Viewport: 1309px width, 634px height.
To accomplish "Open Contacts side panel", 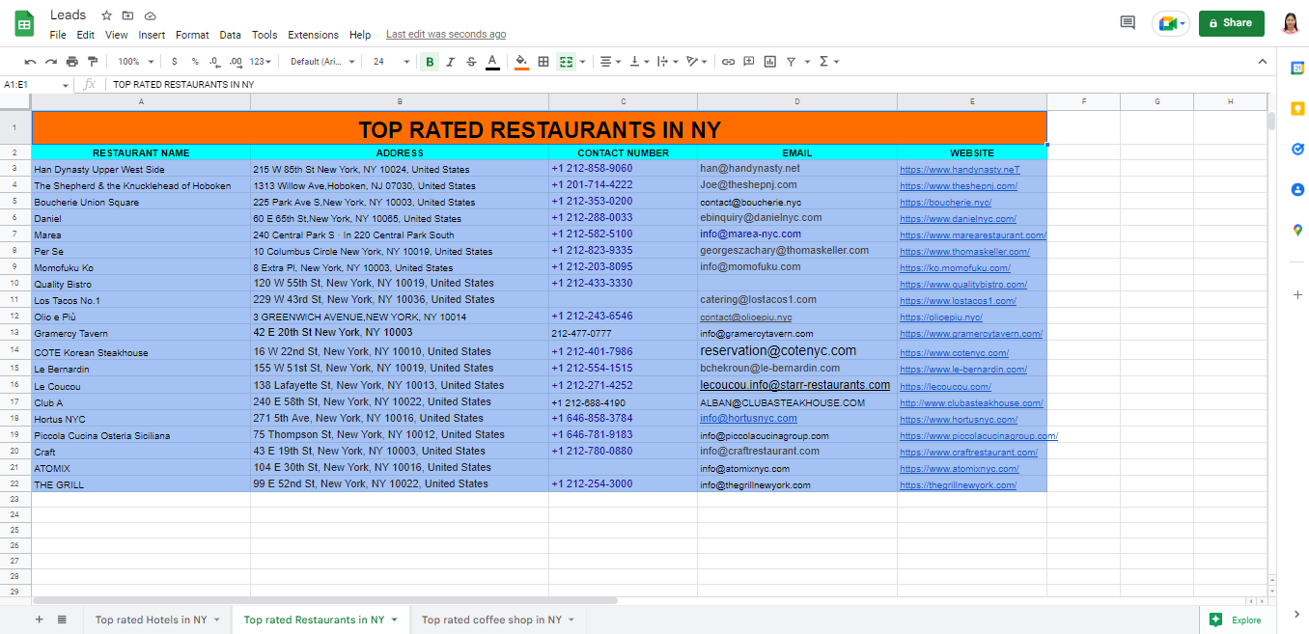I will coord(1296,189).
